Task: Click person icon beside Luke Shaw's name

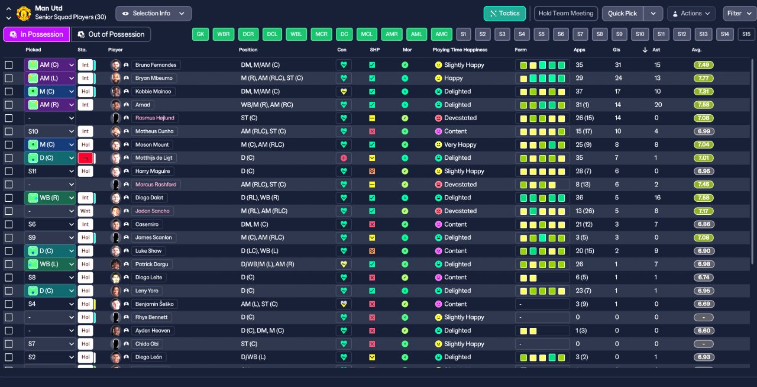Action: point(126,251)
